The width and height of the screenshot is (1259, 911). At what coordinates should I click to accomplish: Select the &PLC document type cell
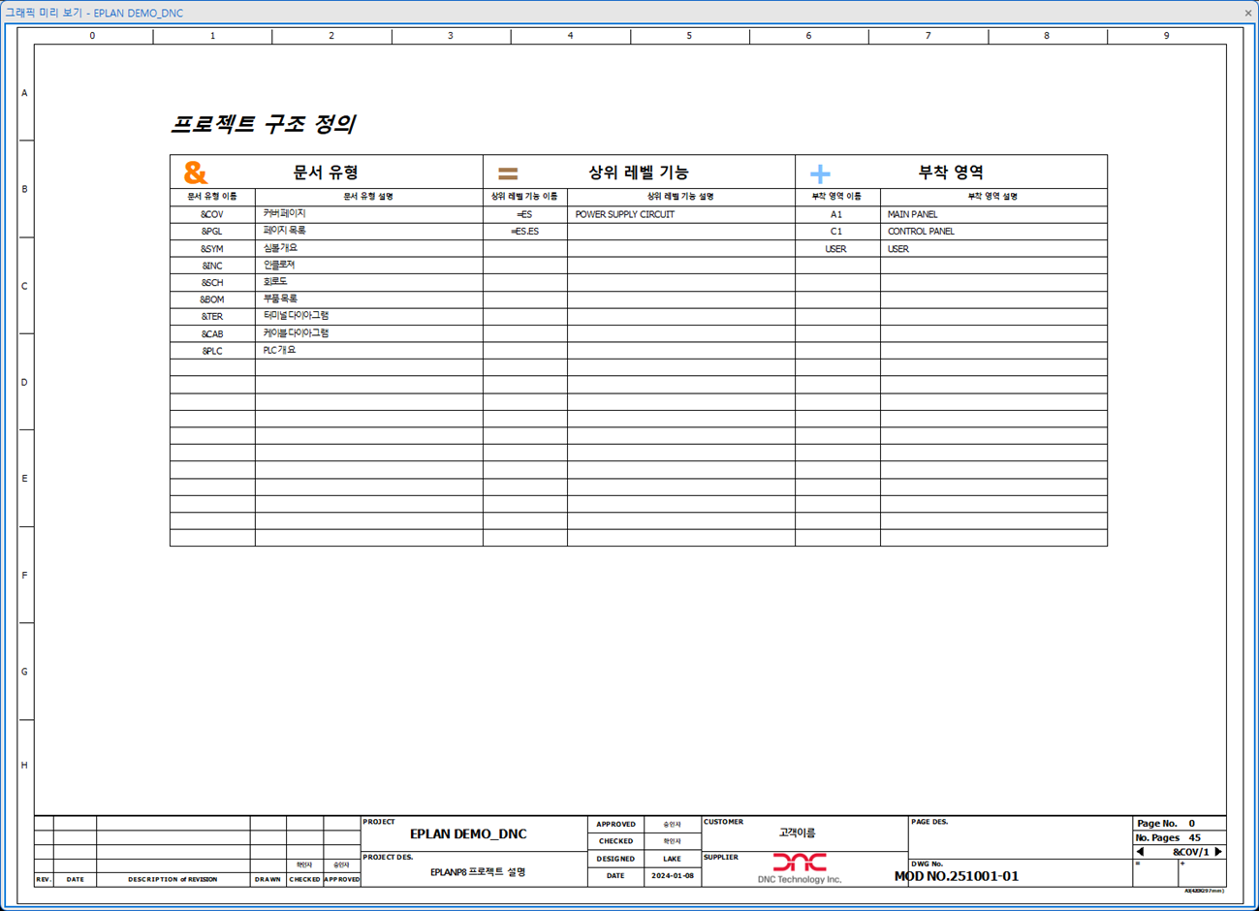[x=212, y=351]
